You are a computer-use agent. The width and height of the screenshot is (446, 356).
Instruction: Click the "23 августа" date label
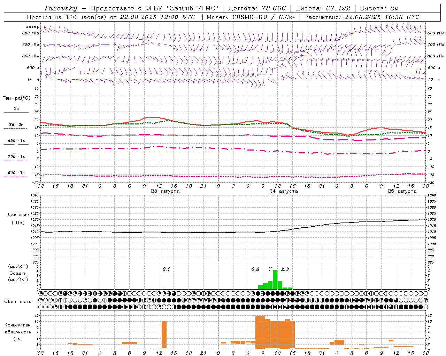click(165, 191)
